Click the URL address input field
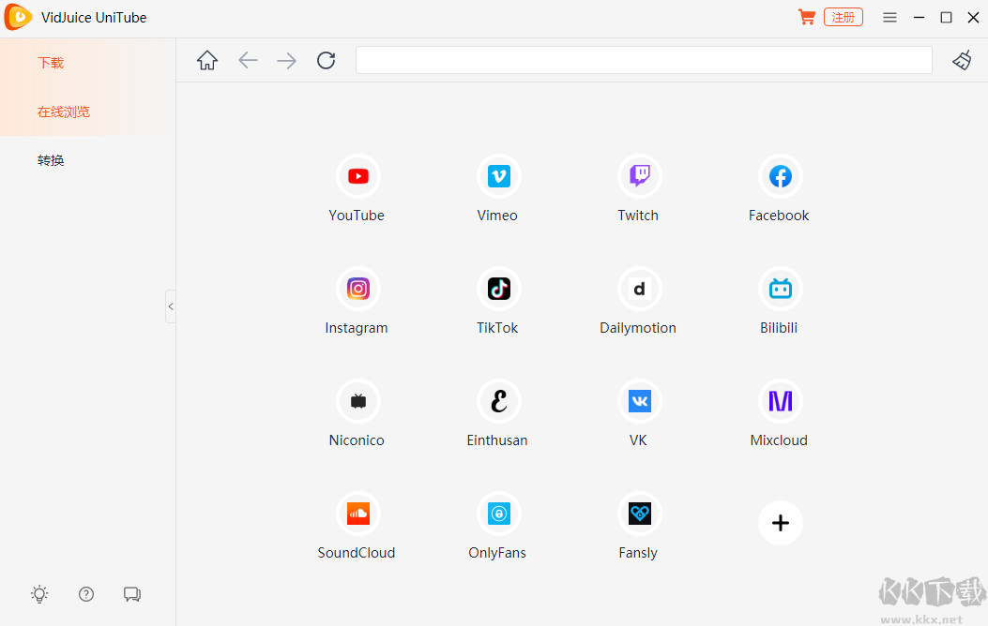Viewport: 988px width, 626px height. [x=644, y=60]
